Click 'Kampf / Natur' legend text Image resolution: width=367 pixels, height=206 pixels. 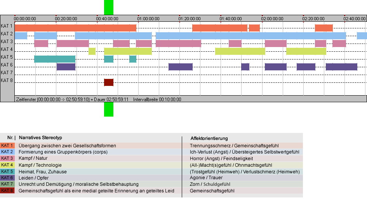click(x=33, y=159)
